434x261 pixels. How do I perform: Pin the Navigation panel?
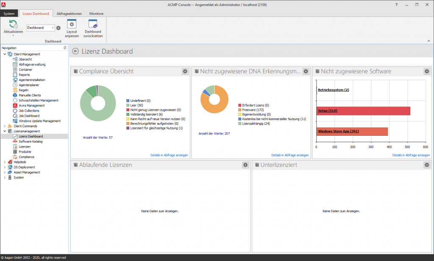[x=65, y=48]
